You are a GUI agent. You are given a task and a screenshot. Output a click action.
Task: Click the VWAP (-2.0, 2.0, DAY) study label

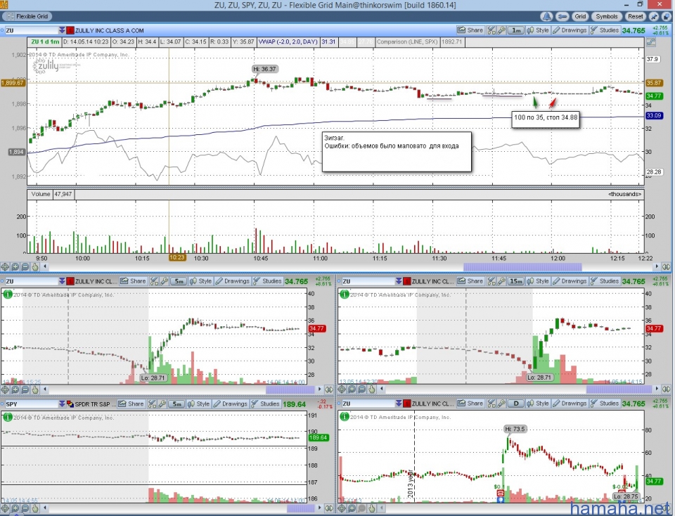pyautogui.click(x=288, y=41)
